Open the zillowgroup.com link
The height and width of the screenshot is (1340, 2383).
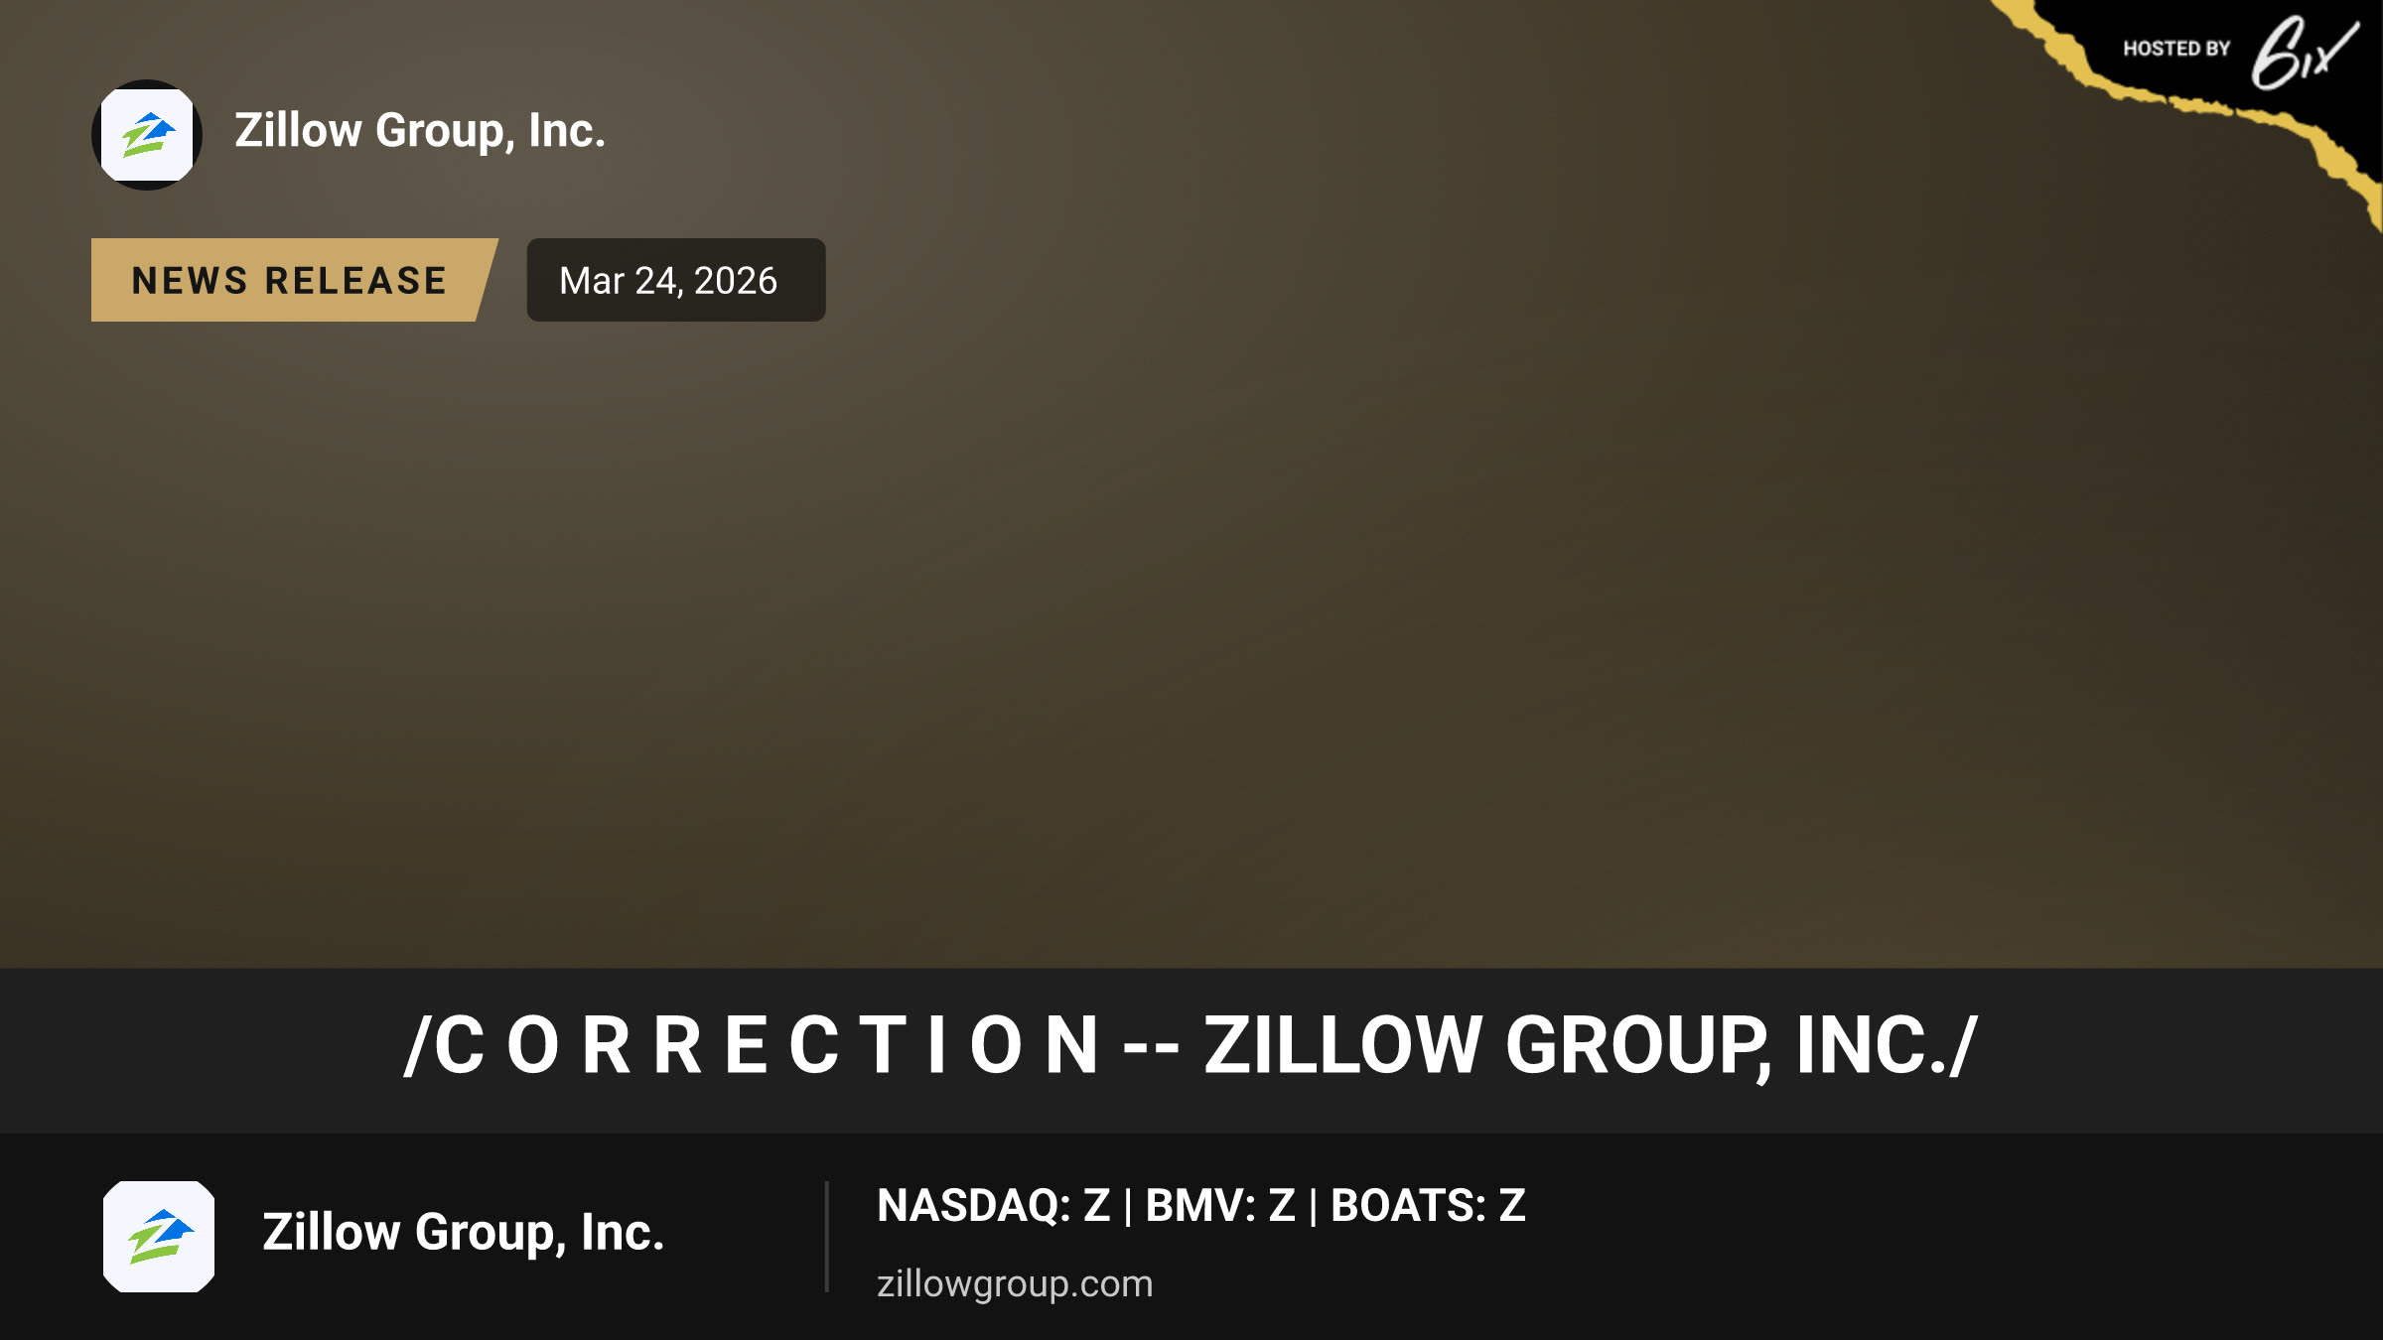pos(1015,1283)
